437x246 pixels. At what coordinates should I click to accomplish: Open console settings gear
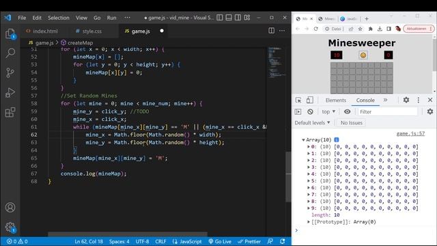pos(430,111)
